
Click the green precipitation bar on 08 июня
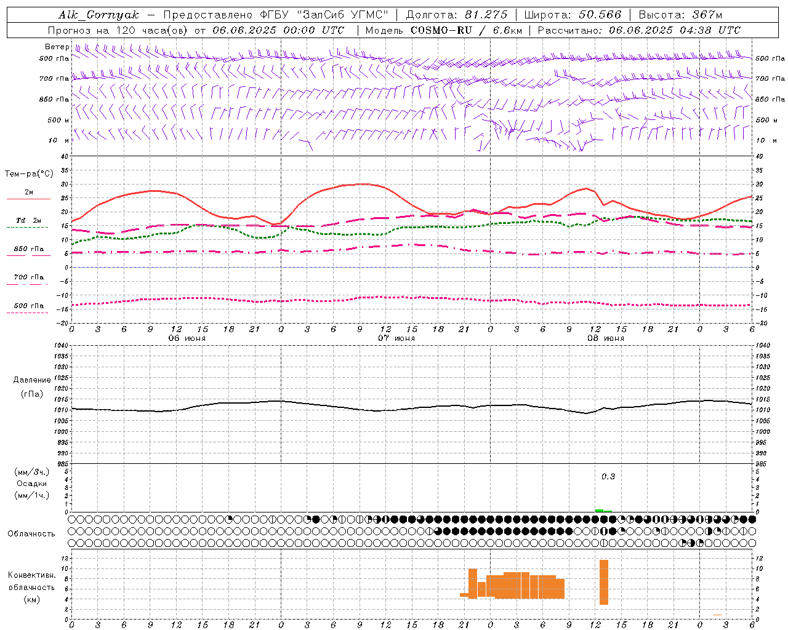coord(603,511)
